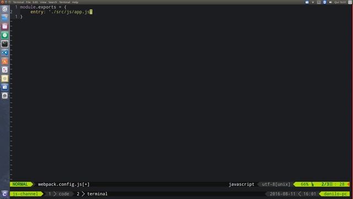This screenshot has height=199, width=353.
Task: Click the javascript filetype in statusline
Action: click(x=242, y=184)
